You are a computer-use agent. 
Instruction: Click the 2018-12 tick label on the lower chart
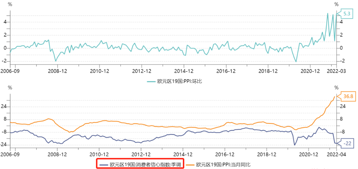[x=267, y=154]
